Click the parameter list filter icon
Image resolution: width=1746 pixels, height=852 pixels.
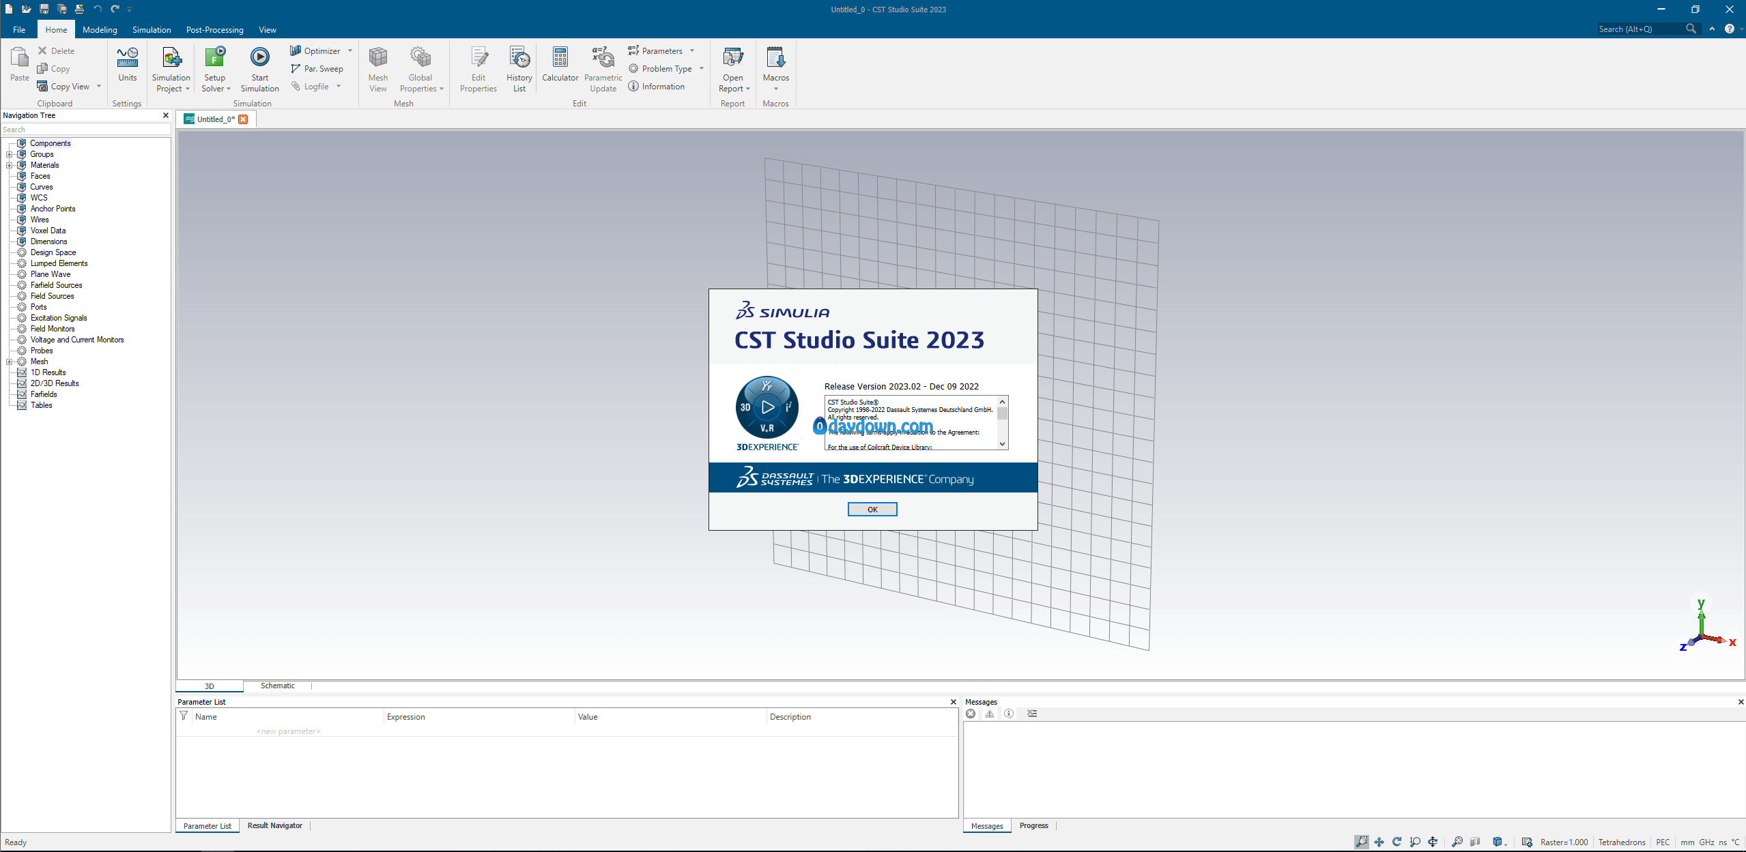click(x=184, y=716)
